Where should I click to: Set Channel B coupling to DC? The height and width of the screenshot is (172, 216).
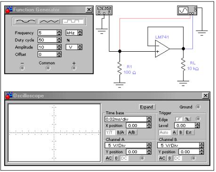tap(177, 158)
